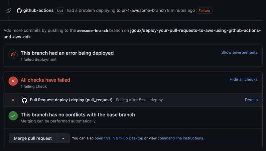Click the 1 failing check text
The width and height of the screenshot is (266, 151).
click(34, 86)
